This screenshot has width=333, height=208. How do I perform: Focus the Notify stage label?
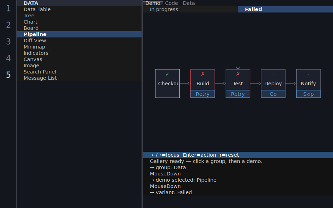click(x=308, y=84)
